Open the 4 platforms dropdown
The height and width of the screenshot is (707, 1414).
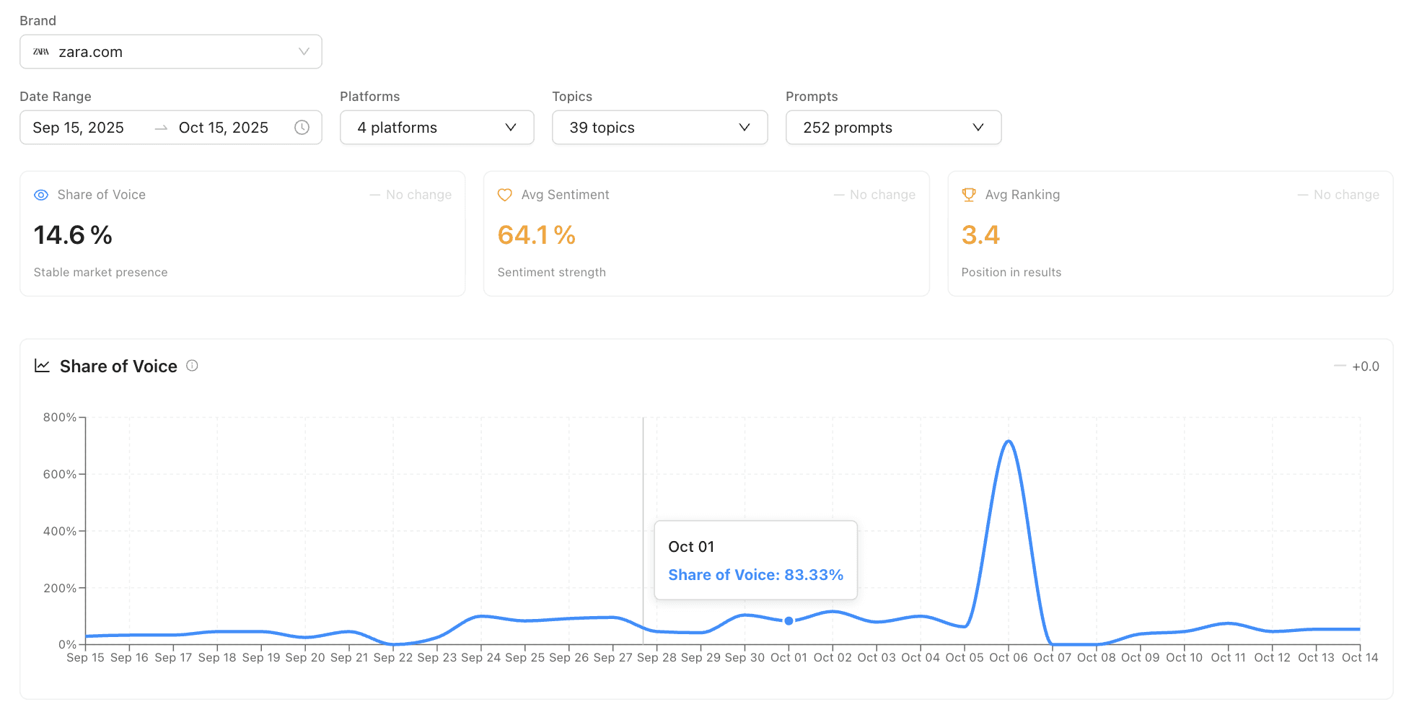437,128
